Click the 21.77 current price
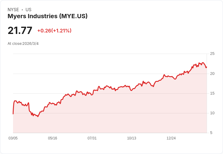 [x=20, y=31]
